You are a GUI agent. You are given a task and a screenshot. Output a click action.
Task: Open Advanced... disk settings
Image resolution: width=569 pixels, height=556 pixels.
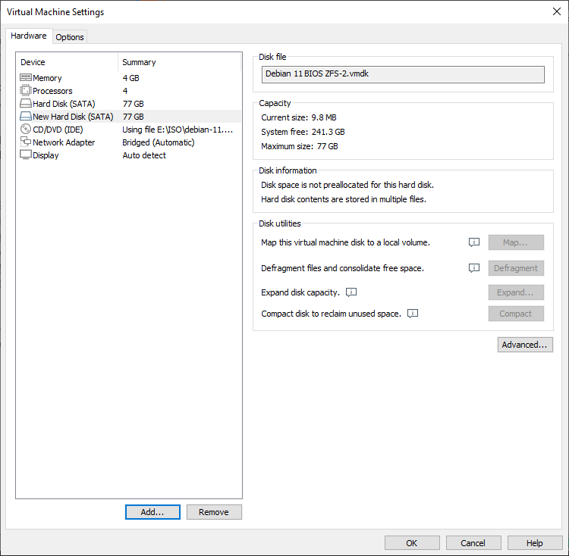coord(525,345)
